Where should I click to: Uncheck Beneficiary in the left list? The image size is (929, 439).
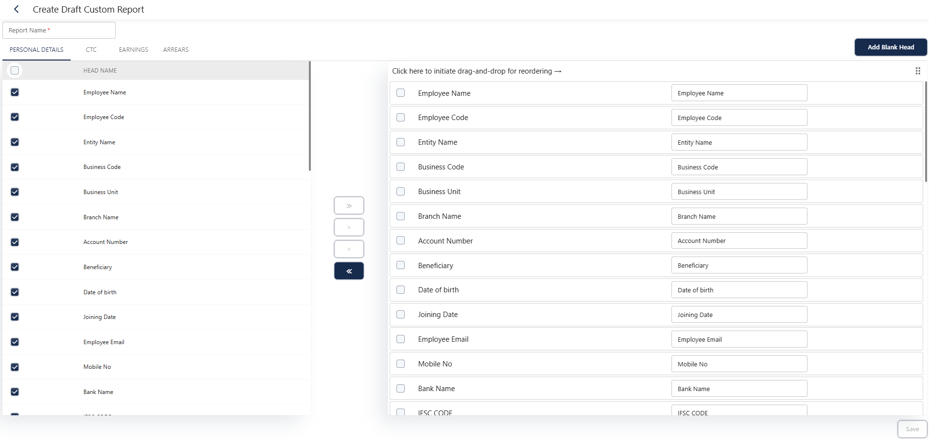(x=15, y=267)
